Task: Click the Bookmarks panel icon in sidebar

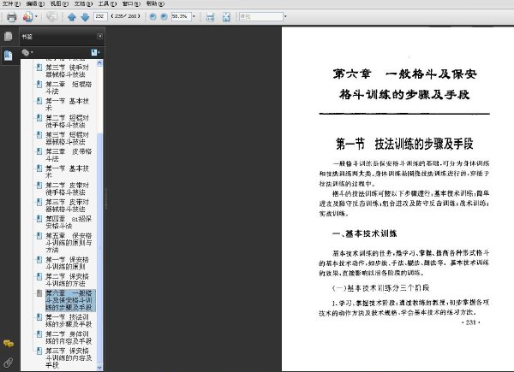Action: point(9,56)
